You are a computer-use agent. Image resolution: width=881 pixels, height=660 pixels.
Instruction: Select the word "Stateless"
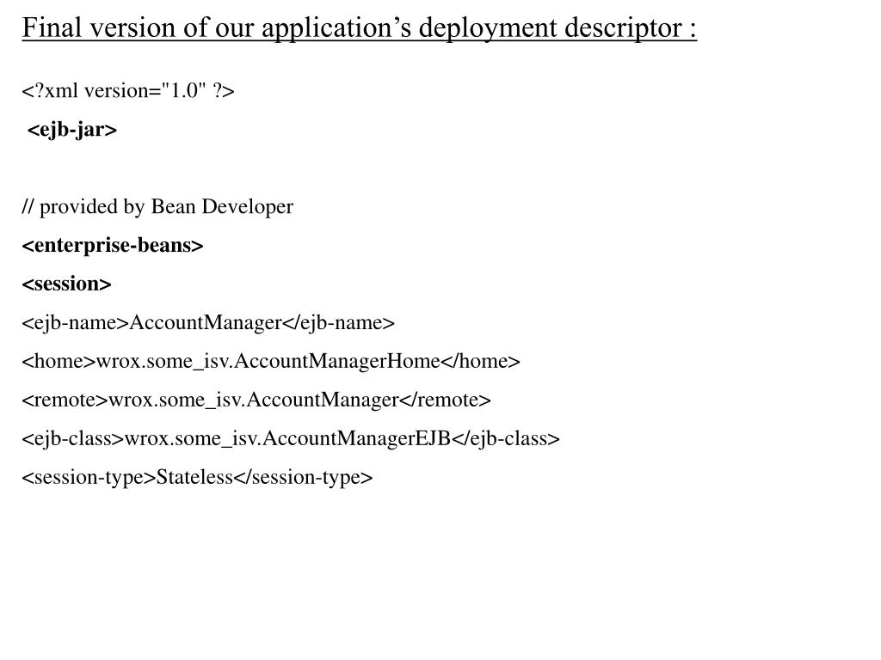point(194,478)
